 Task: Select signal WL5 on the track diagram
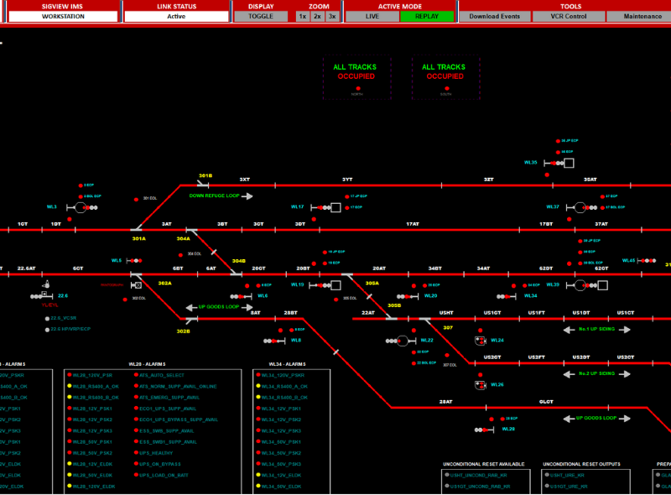coord(134,260)
